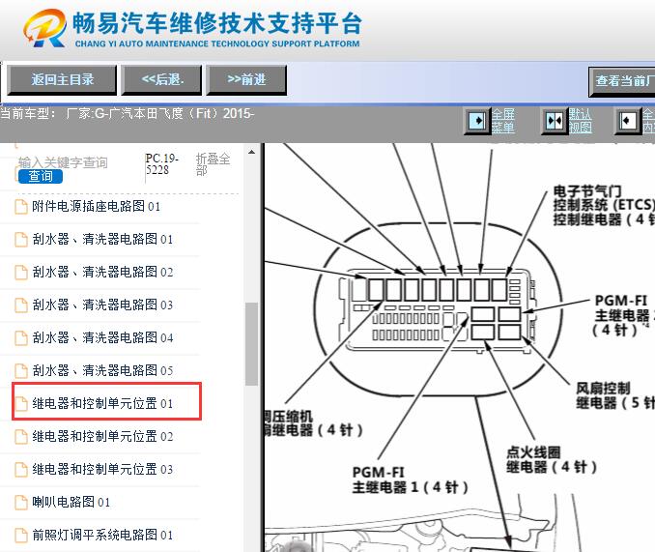
Task: Click the 风扇控制继电器 label in diagram
Action: pyautogui.click(x=614, y=394)
